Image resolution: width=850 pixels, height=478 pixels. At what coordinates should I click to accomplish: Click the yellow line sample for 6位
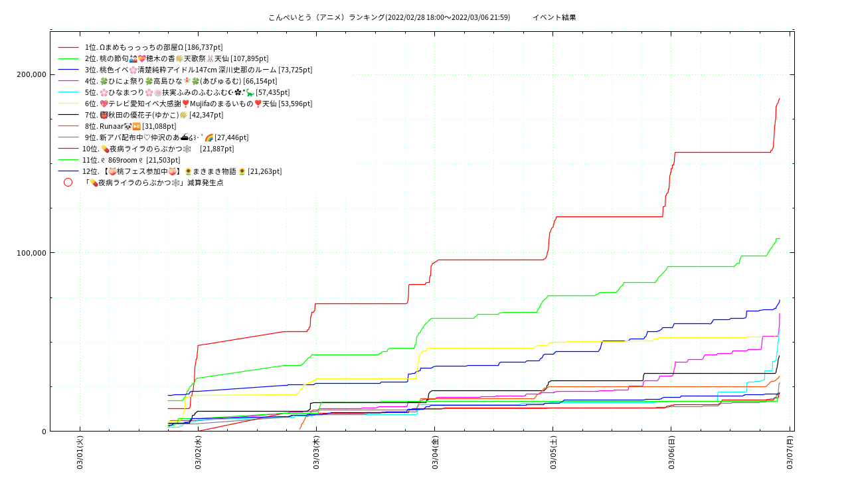(68, 104)
